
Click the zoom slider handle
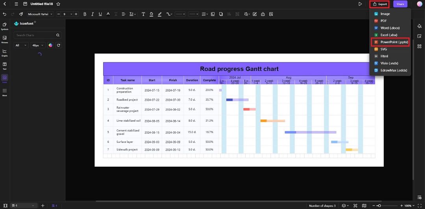coord(379,206)
